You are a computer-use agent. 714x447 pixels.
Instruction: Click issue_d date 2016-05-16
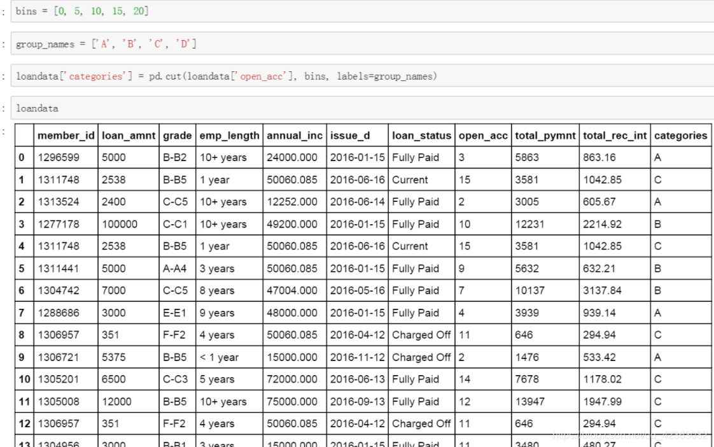point(358,291)
